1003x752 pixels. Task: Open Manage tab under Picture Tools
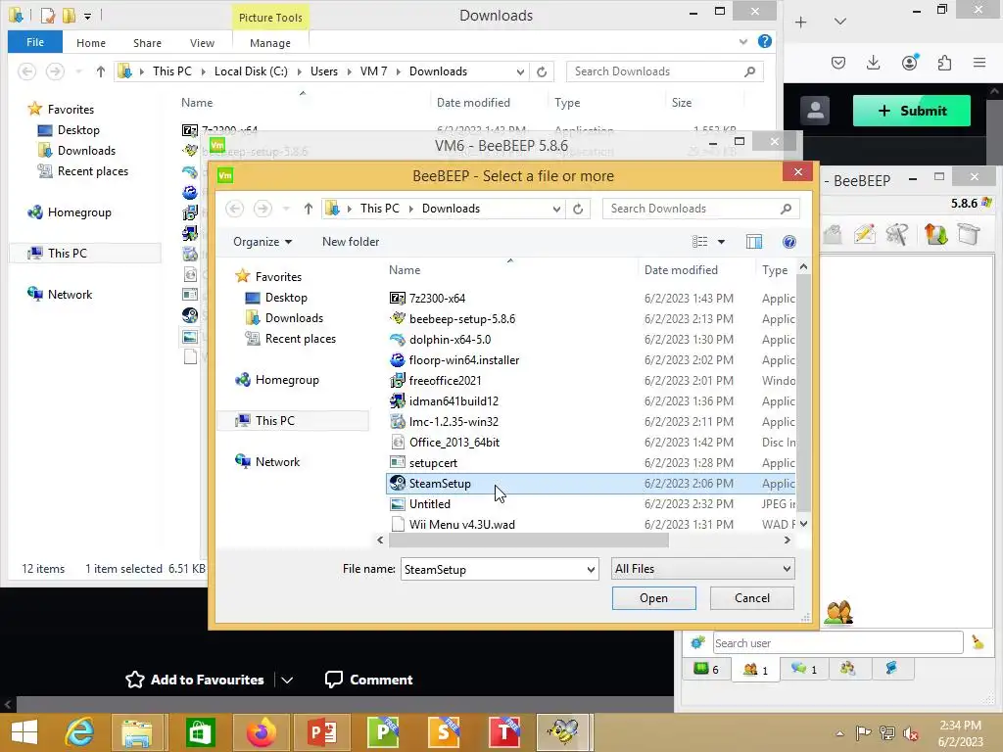pyautogui.click(x=270, y=43)
